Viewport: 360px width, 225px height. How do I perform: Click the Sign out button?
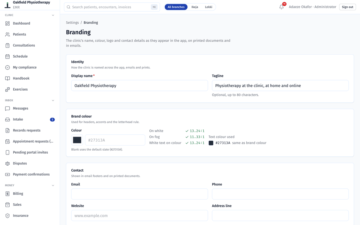click(x=347, y=7)
